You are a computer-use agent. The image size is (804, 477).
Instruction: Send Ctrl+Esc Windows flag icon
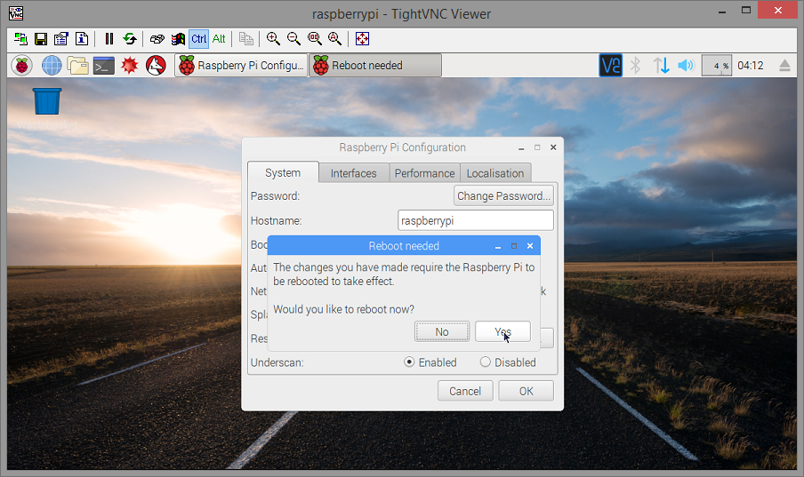point(178,39)
